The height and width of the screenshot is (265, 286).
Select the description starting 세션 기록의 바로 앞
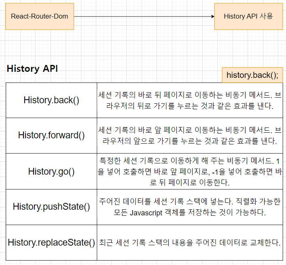pos(190,136)
